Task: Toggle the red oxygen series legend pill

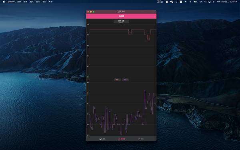Action: click(x=117, y=80)
